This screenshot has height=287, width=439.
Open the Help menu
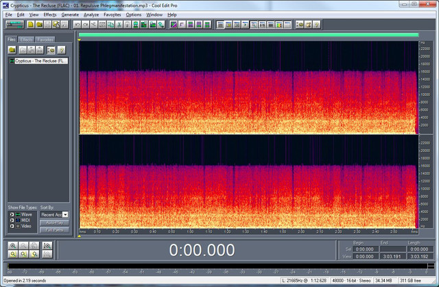pyautogui.click(x=172, y=14)
